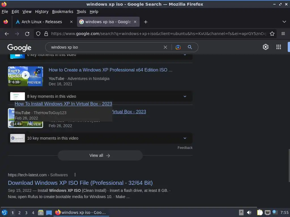Open the update notifier tray icon
The image size is (290, 217).
(x=275, y=212)
